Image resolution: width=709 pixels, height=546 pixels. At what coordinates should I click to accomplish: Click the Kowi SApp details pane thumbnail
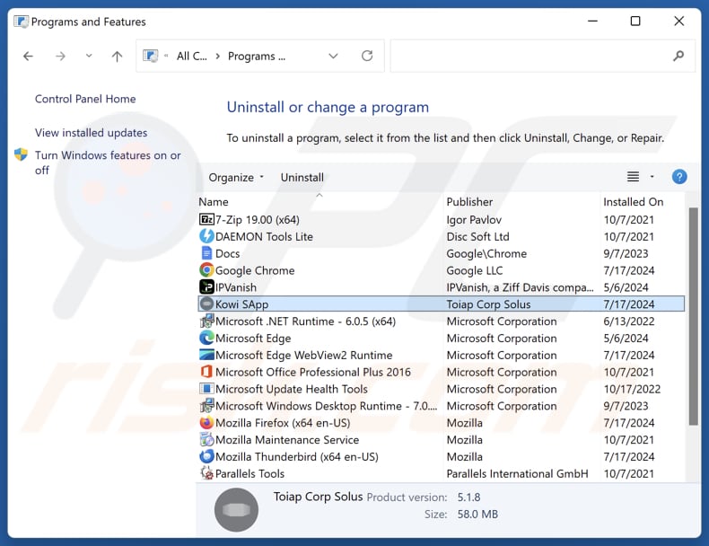coord(237,510)
